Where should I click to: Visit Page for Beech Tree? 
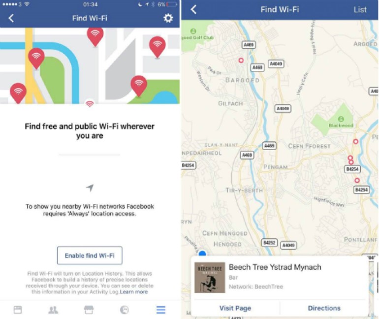click(x=235, y=308)
